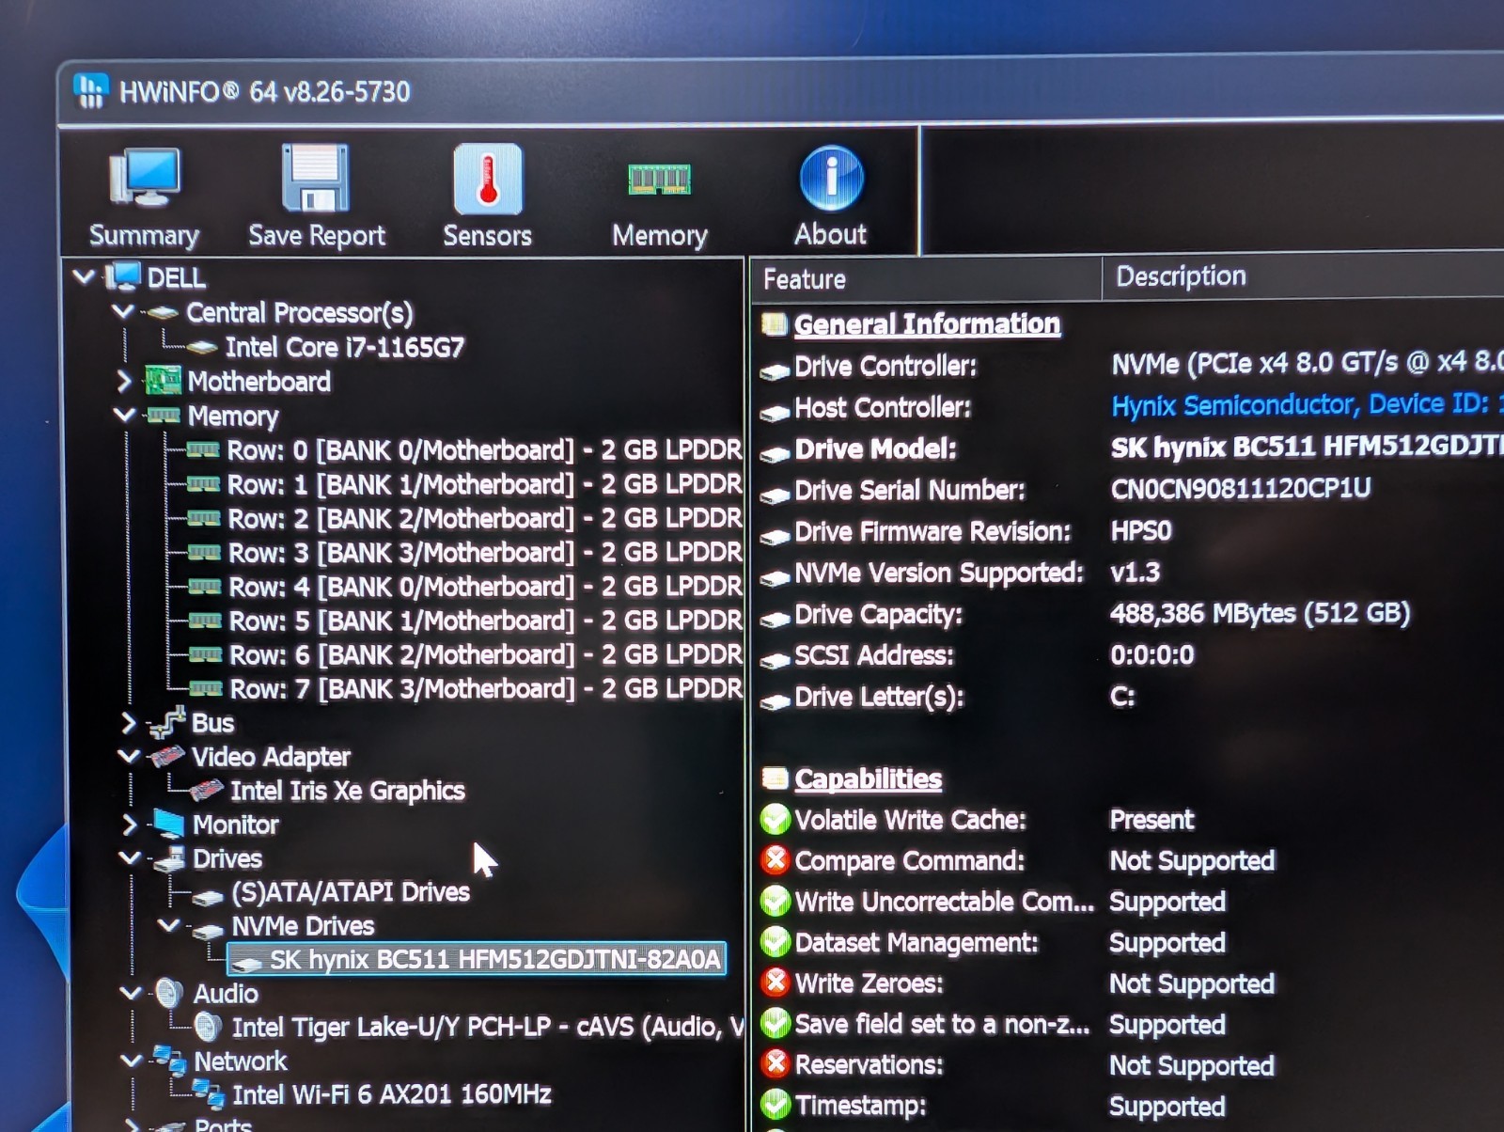Click the DELL computer icon
This screenshot has width=1504, height=1132.
[123, 276]
